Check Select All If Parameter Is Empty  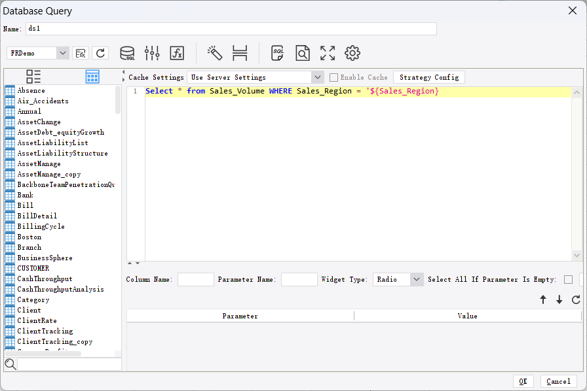tap(568, 279)
